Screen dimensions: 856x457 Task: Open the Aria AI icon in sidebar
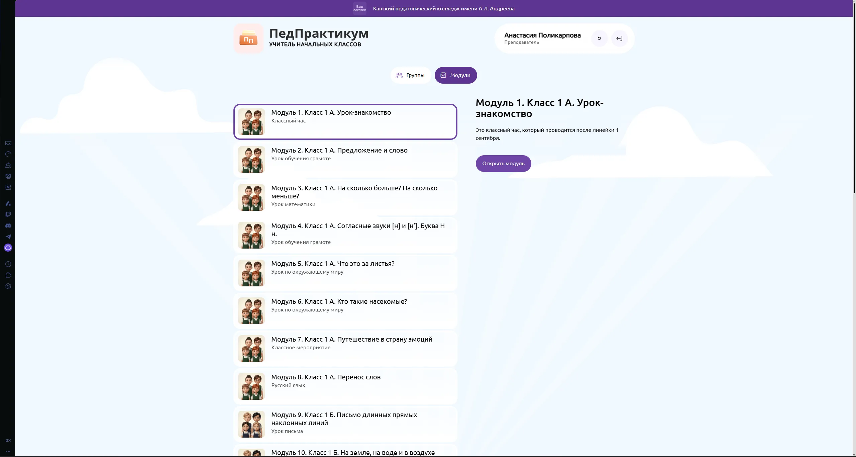click(8, 203)
